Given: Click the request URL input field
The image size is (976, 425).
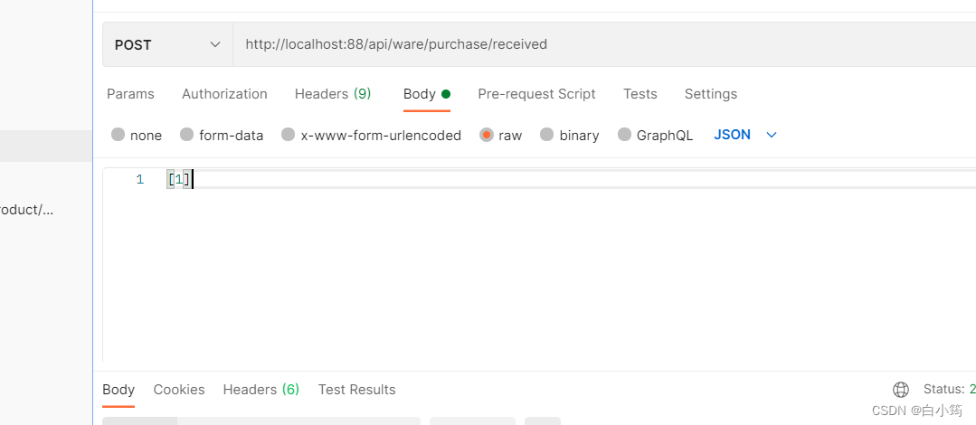Looking at the screenshot, I should point(597,44).
